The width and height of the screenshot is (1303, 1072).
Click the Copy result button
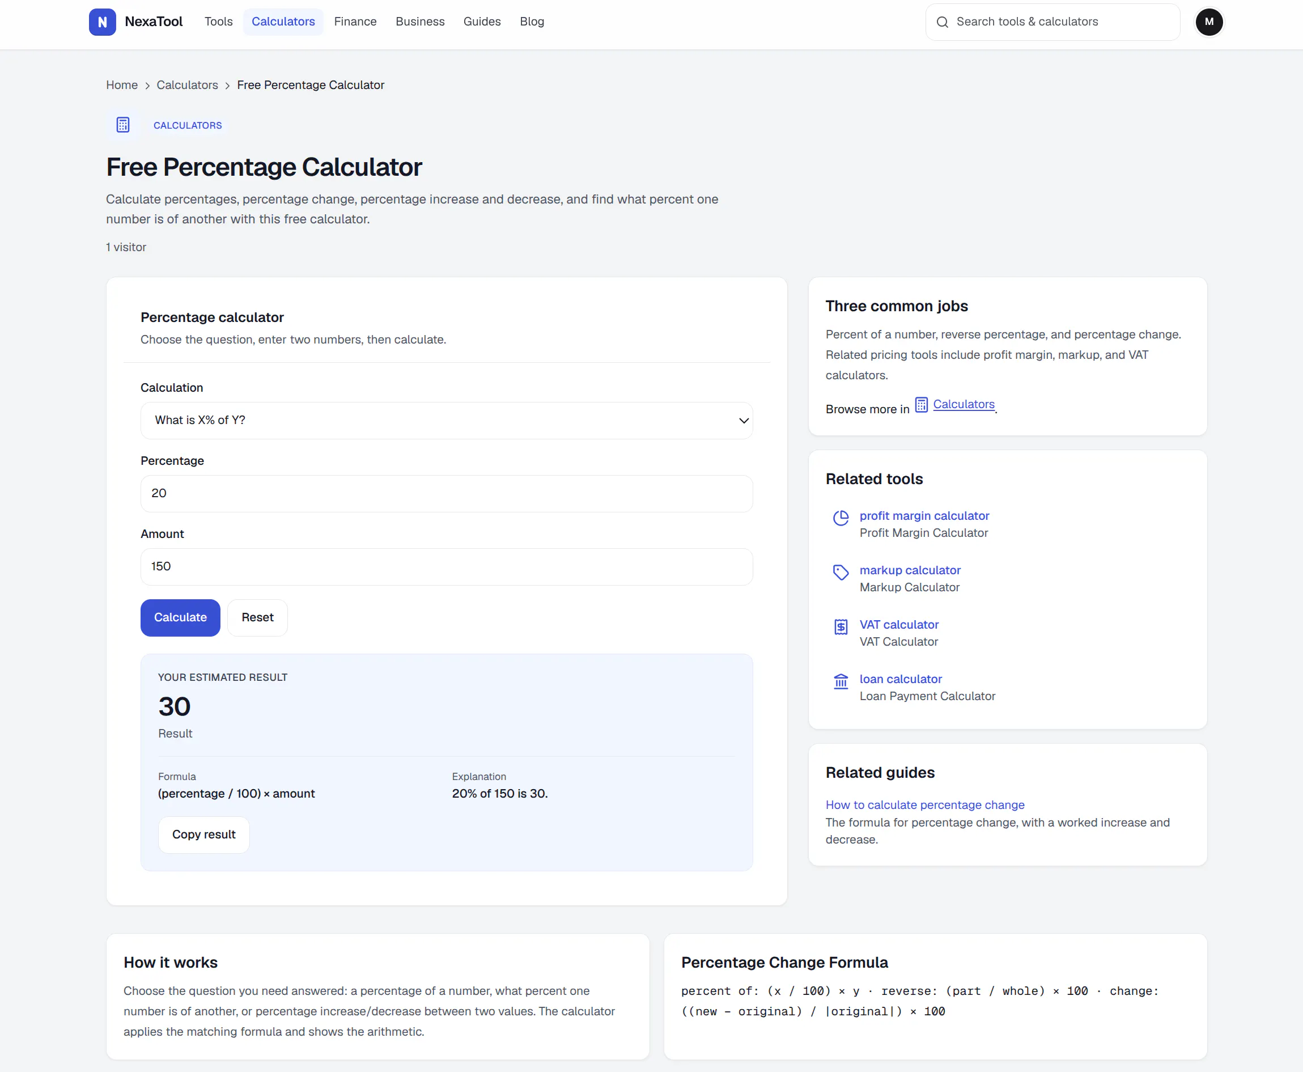coord(203,835)
